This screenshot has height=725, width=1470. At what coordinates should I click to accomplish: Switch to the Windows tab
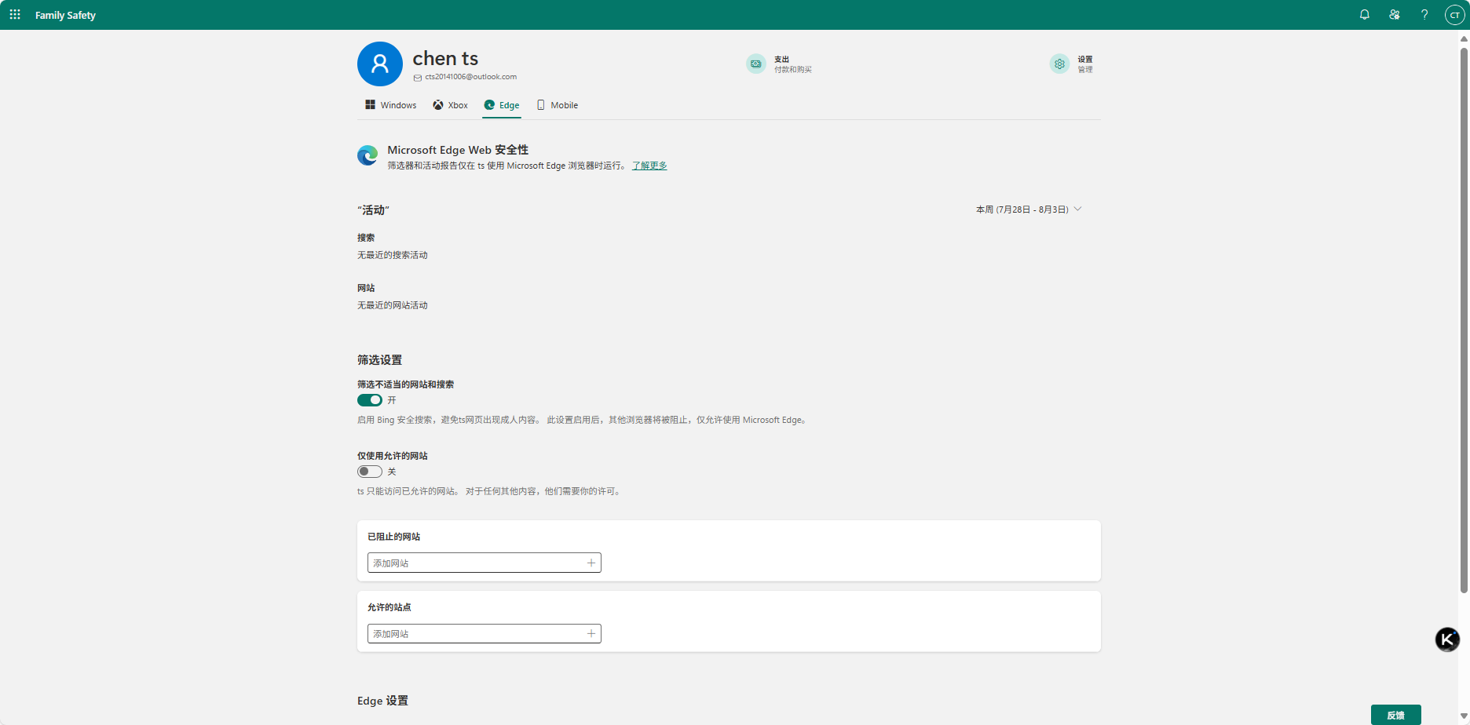pos(390,105)
